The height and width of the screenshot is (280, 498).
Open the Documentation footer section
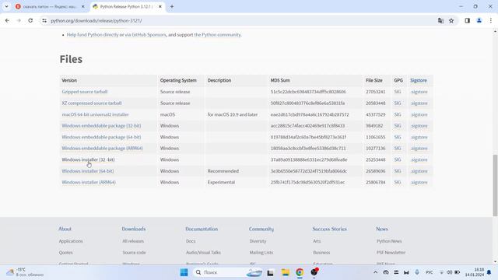[x=202, y=229]
